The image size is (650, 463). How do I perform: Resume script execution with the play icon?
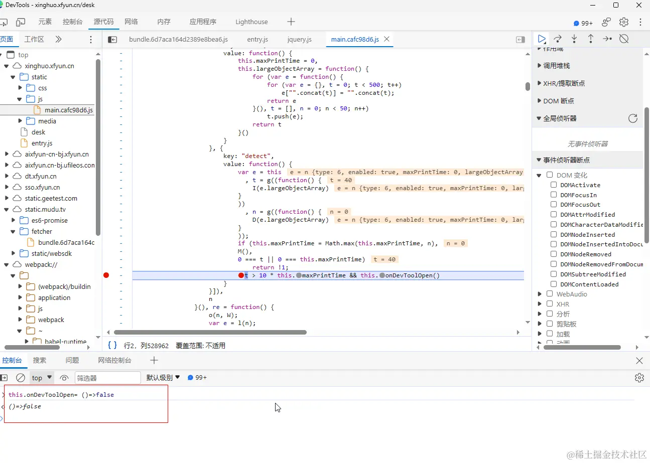(542, 39)
